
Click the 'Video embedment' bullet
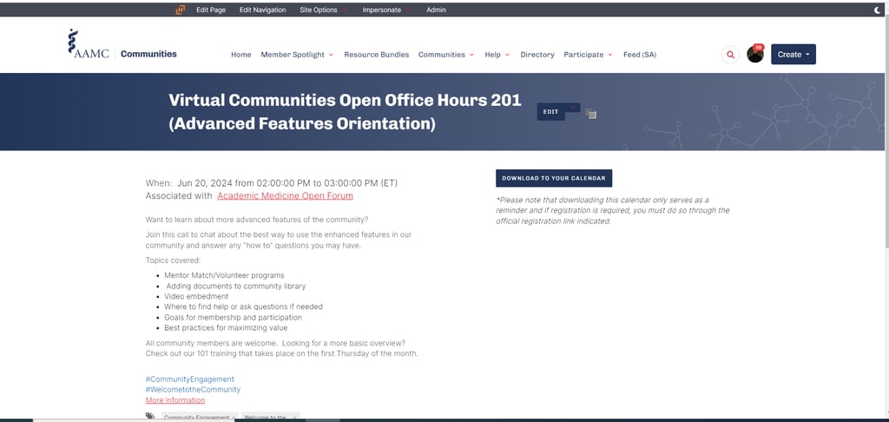click(x=196, y=296)
